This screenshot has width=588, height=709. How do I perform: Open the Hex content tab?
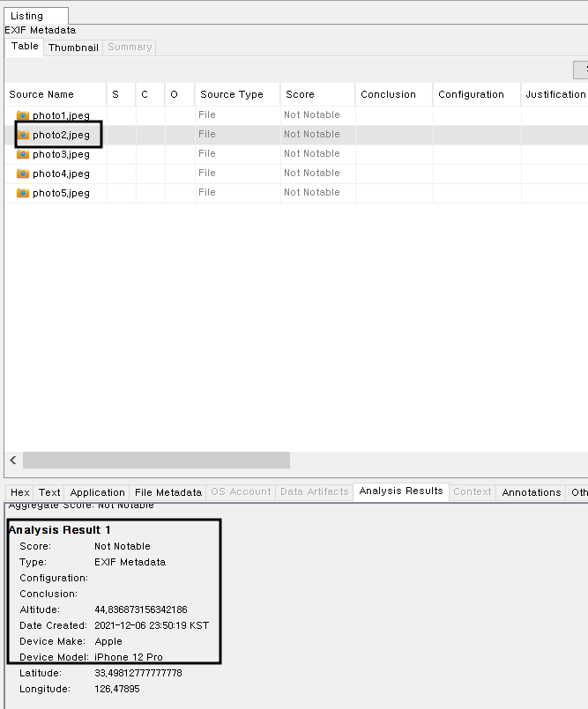tap(20, 492)
